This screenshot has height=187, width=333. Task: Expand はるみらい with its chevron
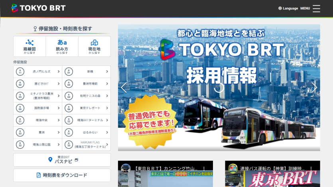tap(107, 132)
